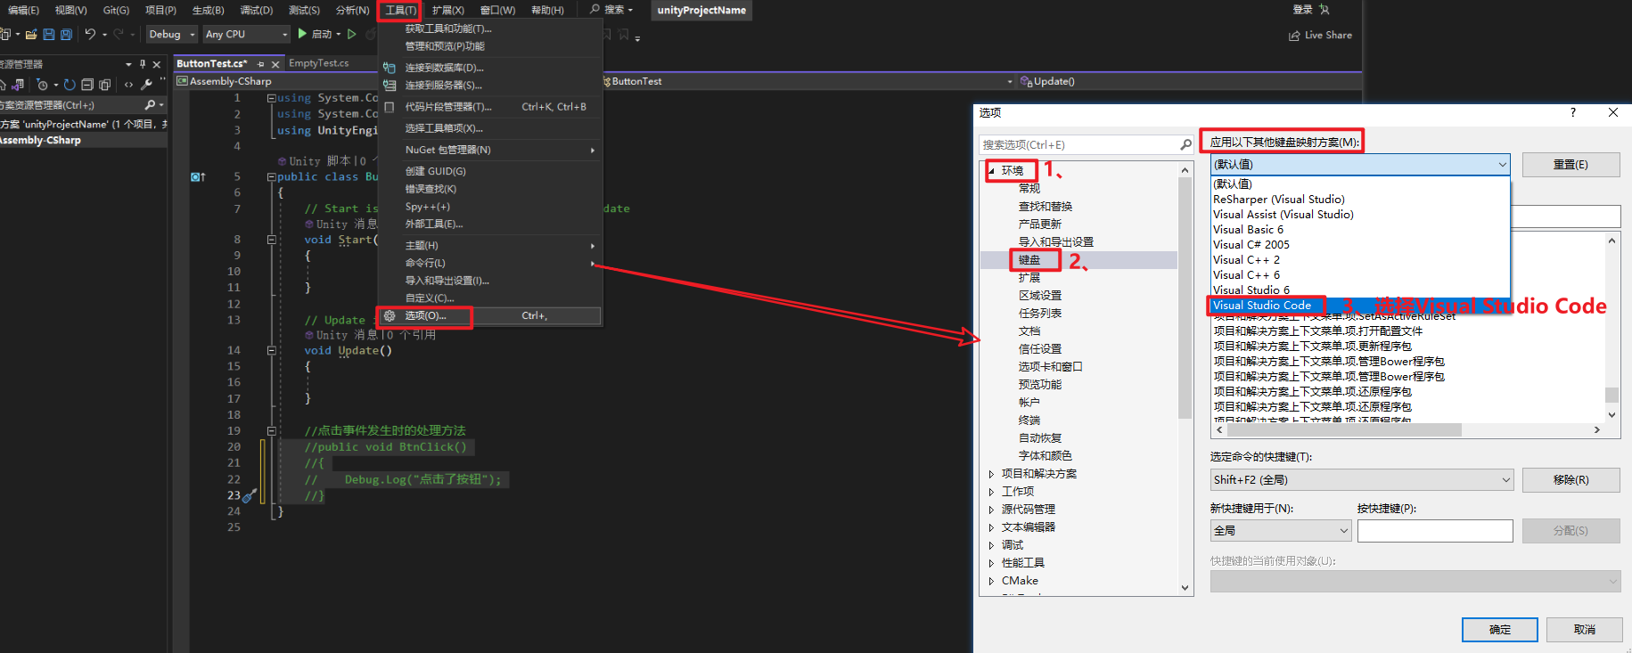1632x653 pixels.
Task: Click the Solution Explorer search magnifier icon
Action: (x=150, y=105)
